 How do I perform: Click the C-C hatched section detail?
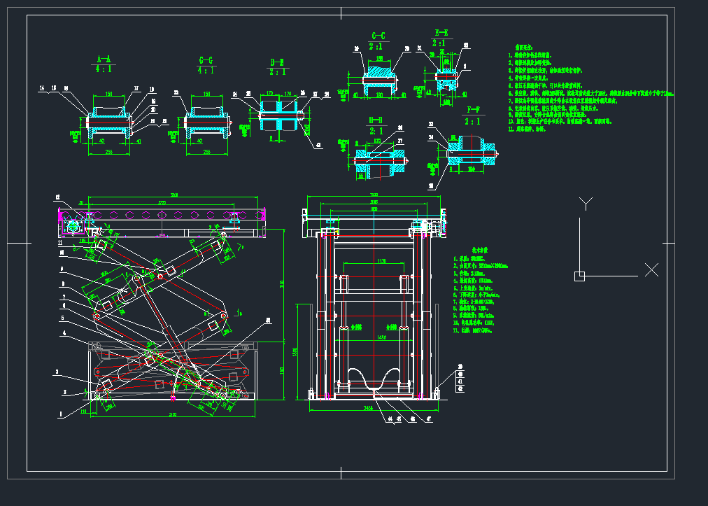[x=379, y=77]
